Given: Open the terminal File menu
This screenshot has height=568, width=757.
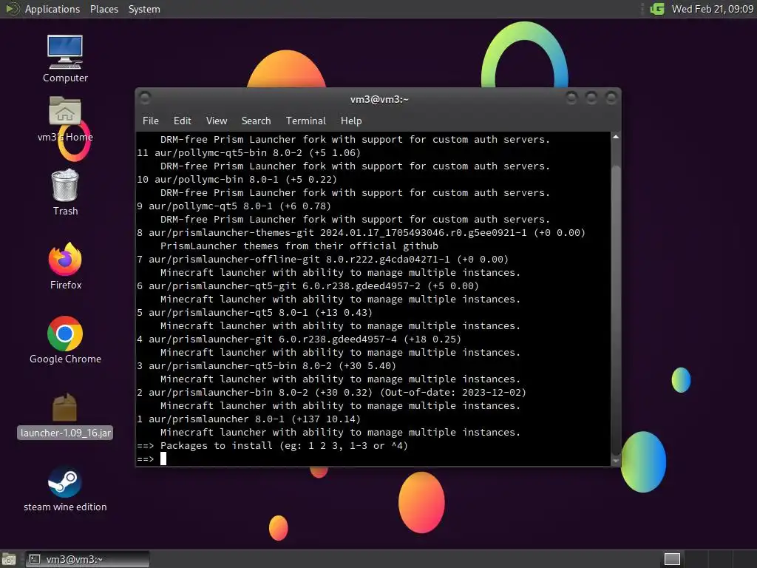Looking at the screenshot, I should coord(150,121).
